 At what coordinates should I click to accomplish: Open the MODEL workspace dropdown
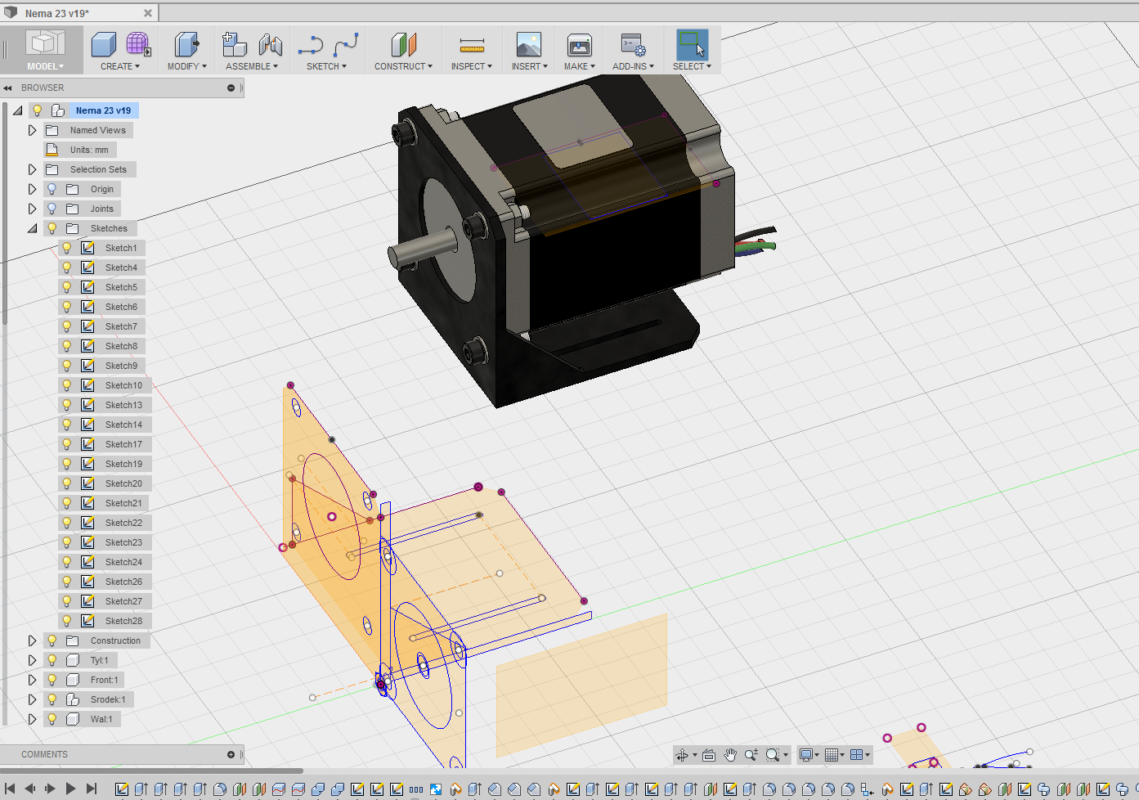pyautogui.click(x=45, y=66)
